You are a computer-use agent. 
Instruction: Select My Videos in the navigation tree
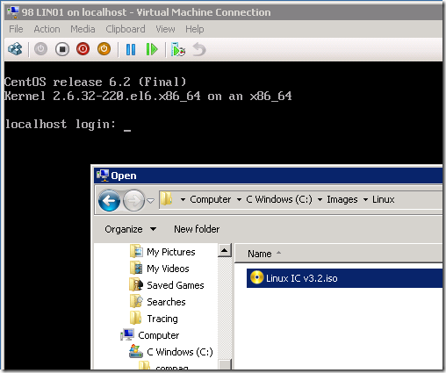tap(168, 269)
